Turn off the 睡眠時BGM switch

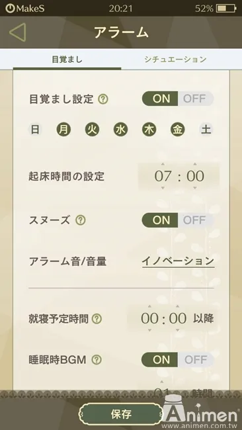point(196,359)
